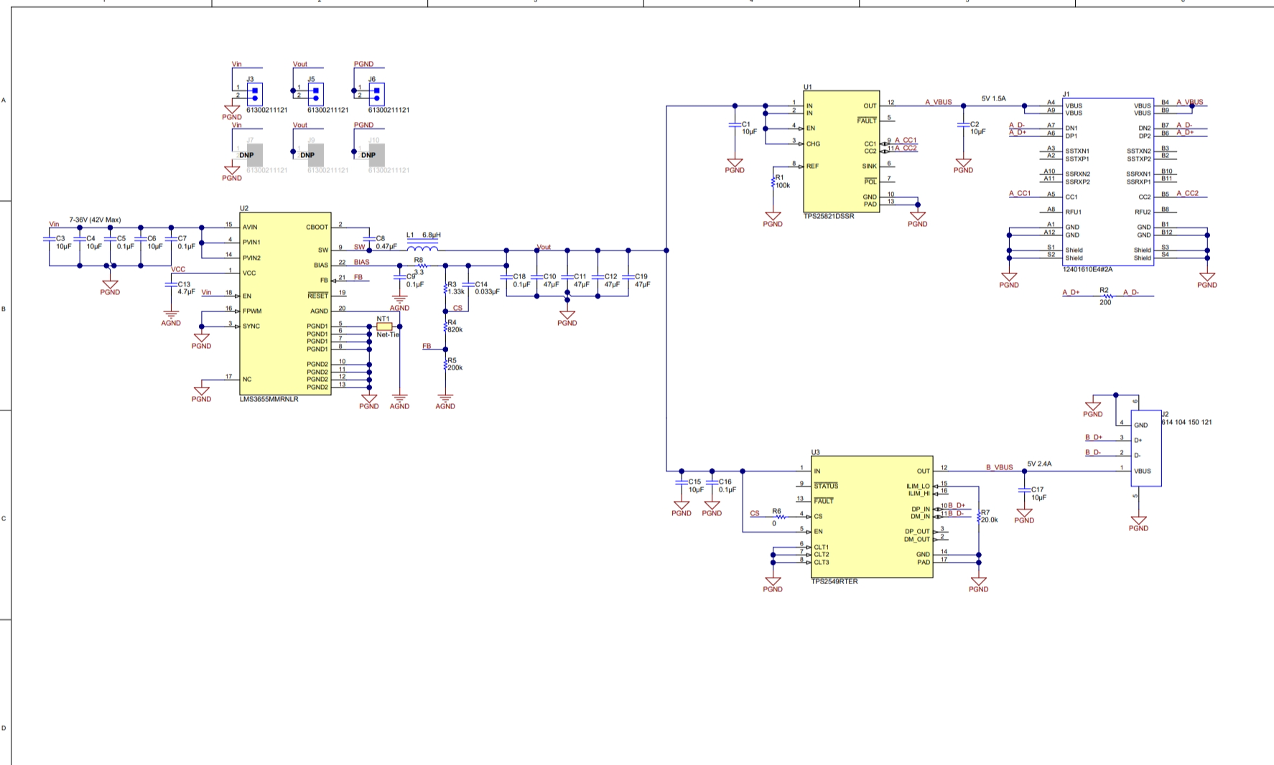This screenshot has width=1274, height=765.
Task: Click the 'TPS25821DSSR' part name text
Action: pyautogui.click(x=829, y=215)
